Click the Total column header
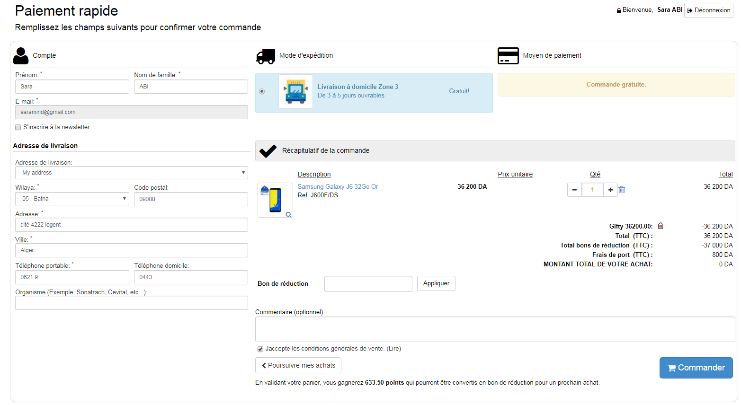This screenshot has width=741, height=405. tap(725, 174)
